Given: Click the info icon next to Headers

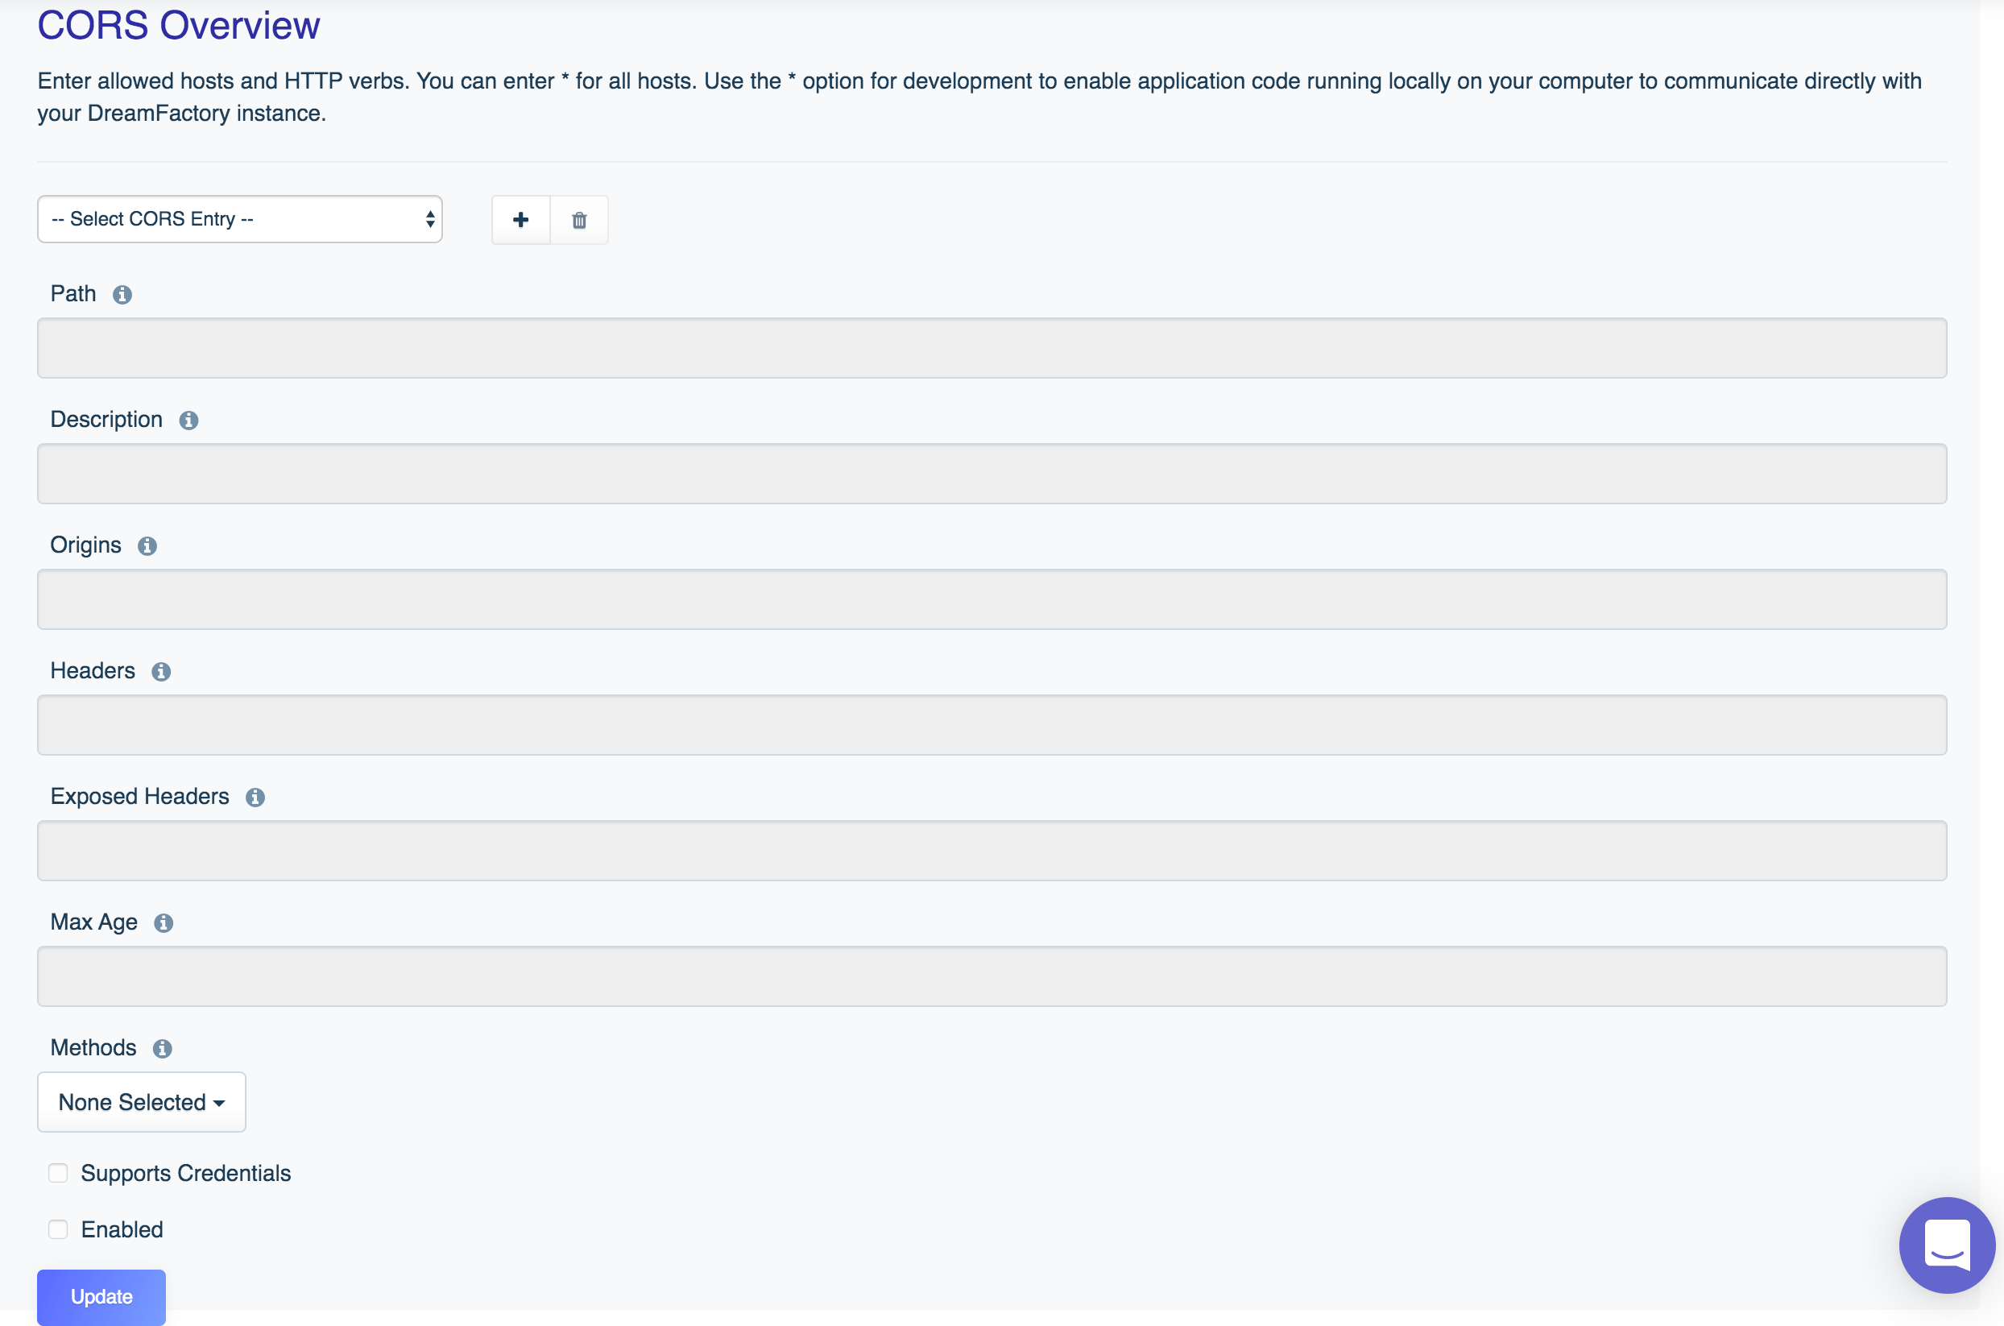Looking at the screenshot, I should click(x=161, y=672).
